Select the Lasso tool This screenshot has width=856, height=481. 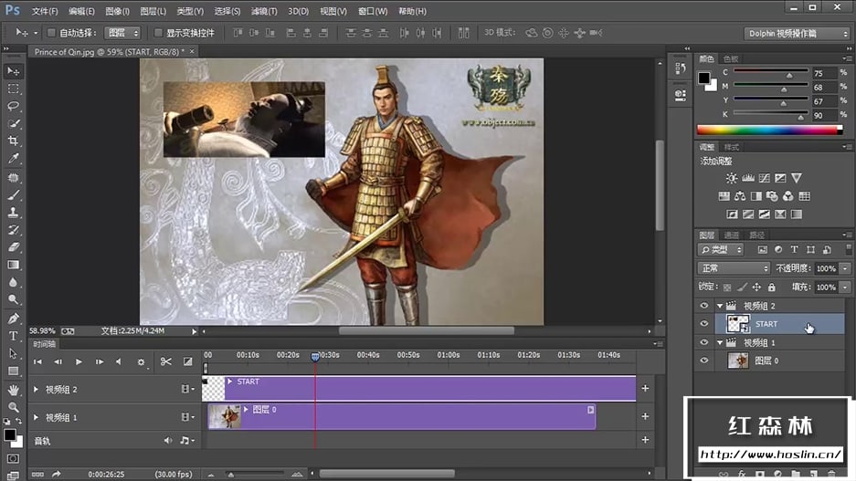[13, 107]
